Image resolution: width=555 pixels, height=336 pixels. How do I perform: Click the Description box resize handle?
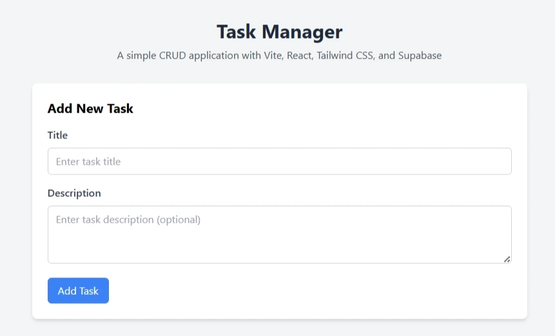(507, 259)
